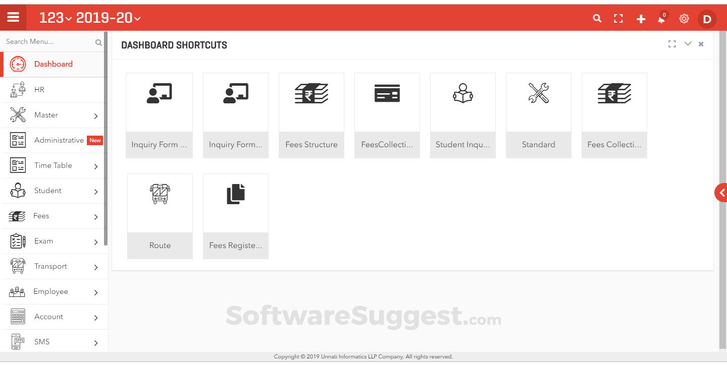Open the Standard tools shortcut tile

pos(539,115)
